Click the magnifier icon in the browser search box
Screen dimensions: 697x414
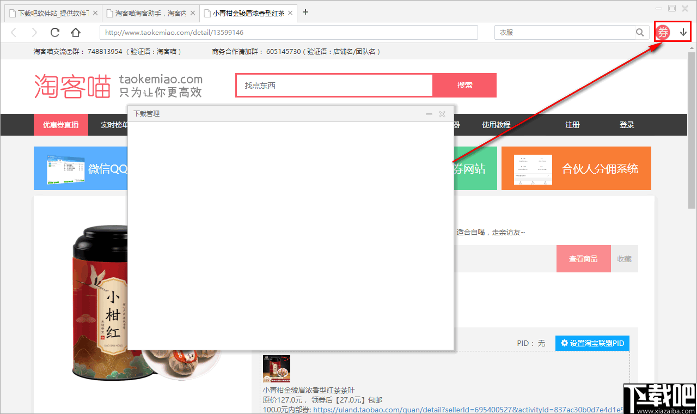640,33
